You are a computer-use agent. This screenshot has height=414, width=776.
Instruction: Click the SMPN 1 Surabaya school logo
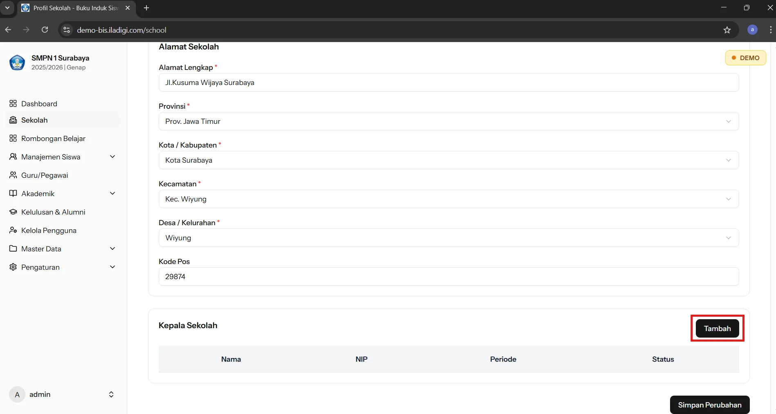pos(17,63)
